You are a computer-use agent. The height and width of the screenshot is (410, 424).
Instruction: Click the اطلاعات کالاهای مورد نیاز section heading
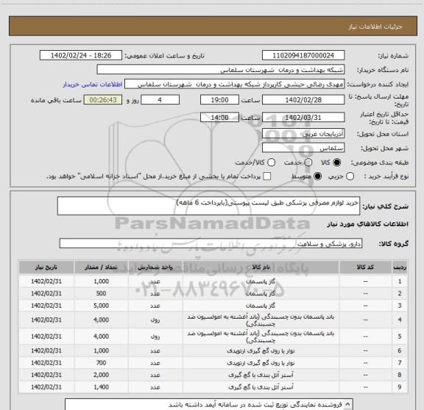(x=368, y=225)
